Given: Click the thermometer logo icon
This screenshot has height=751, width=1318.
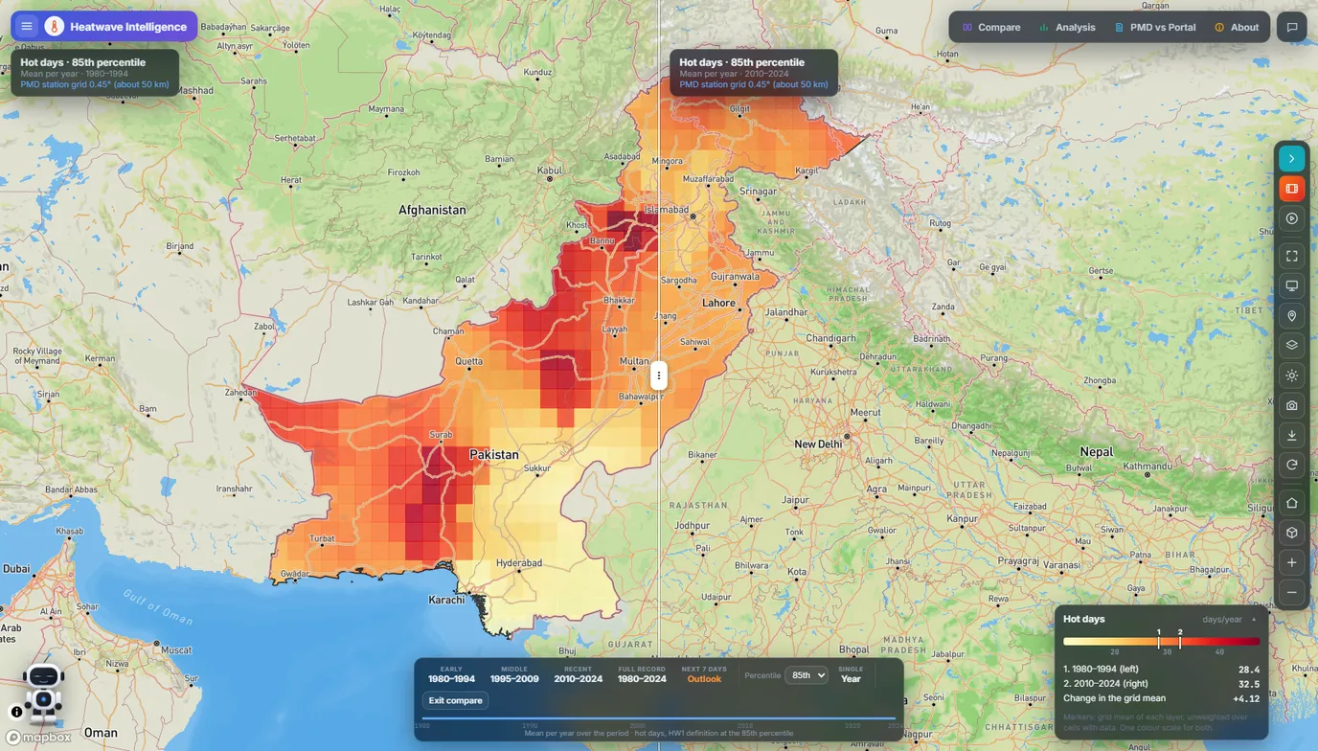Looking at the screenshot, I should pos(55,27).
